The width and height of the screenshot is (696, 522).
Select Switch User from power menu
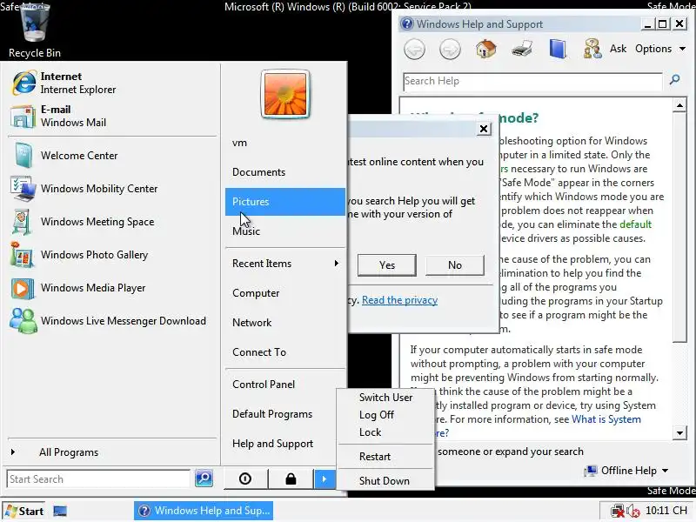pos(385,398)
